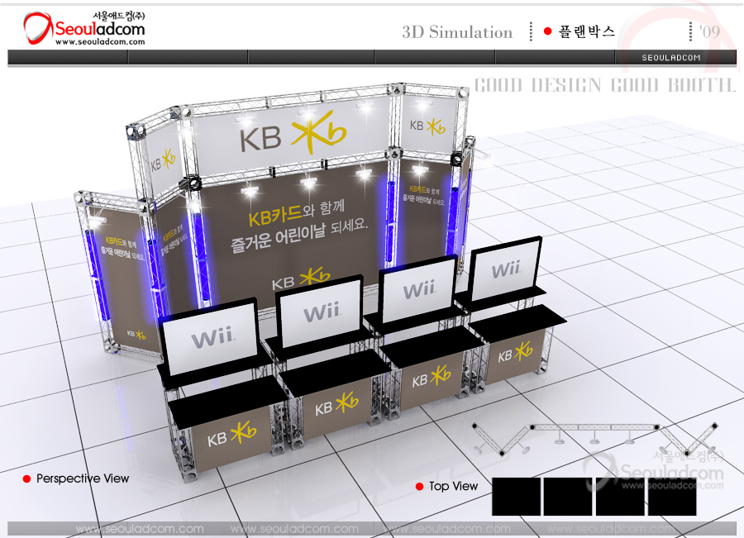This screenshot has width=744, height=538.
Task: Click the red bullet beside 플랜박스
Action: tap(547, 31)
